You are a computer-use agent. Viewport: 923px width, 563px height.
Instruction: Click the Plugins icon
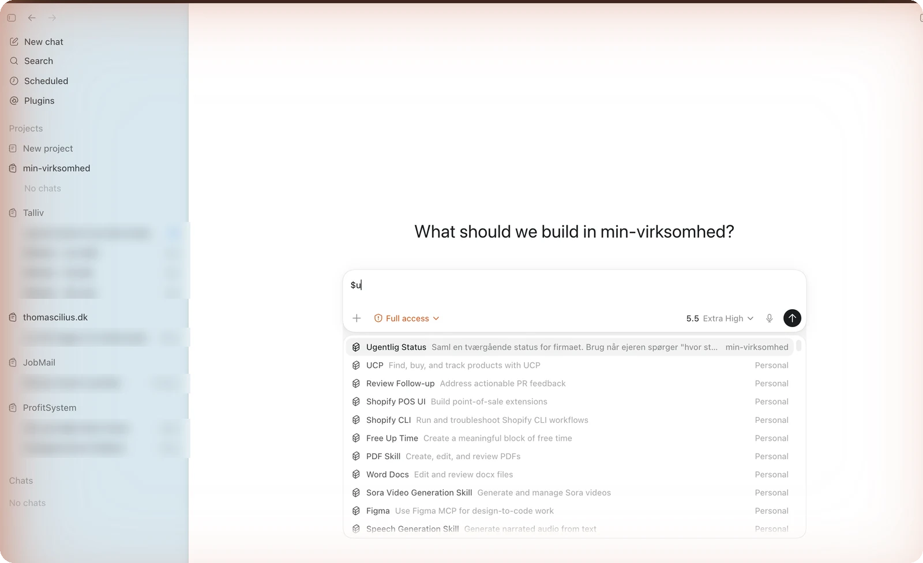click(x=14, y=100)
